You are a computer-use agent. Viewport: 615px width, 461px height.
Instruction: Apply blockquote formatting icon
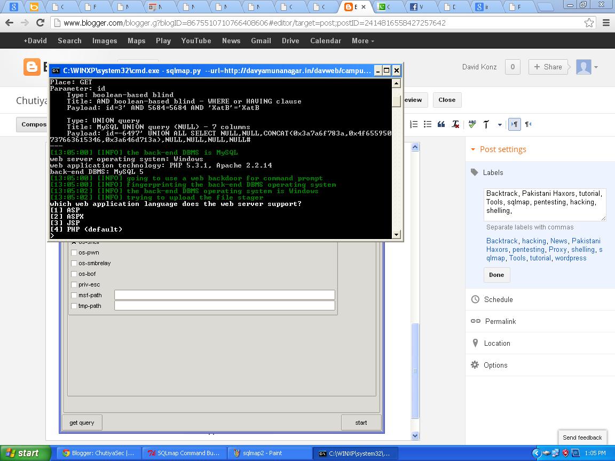coord(441,124)
